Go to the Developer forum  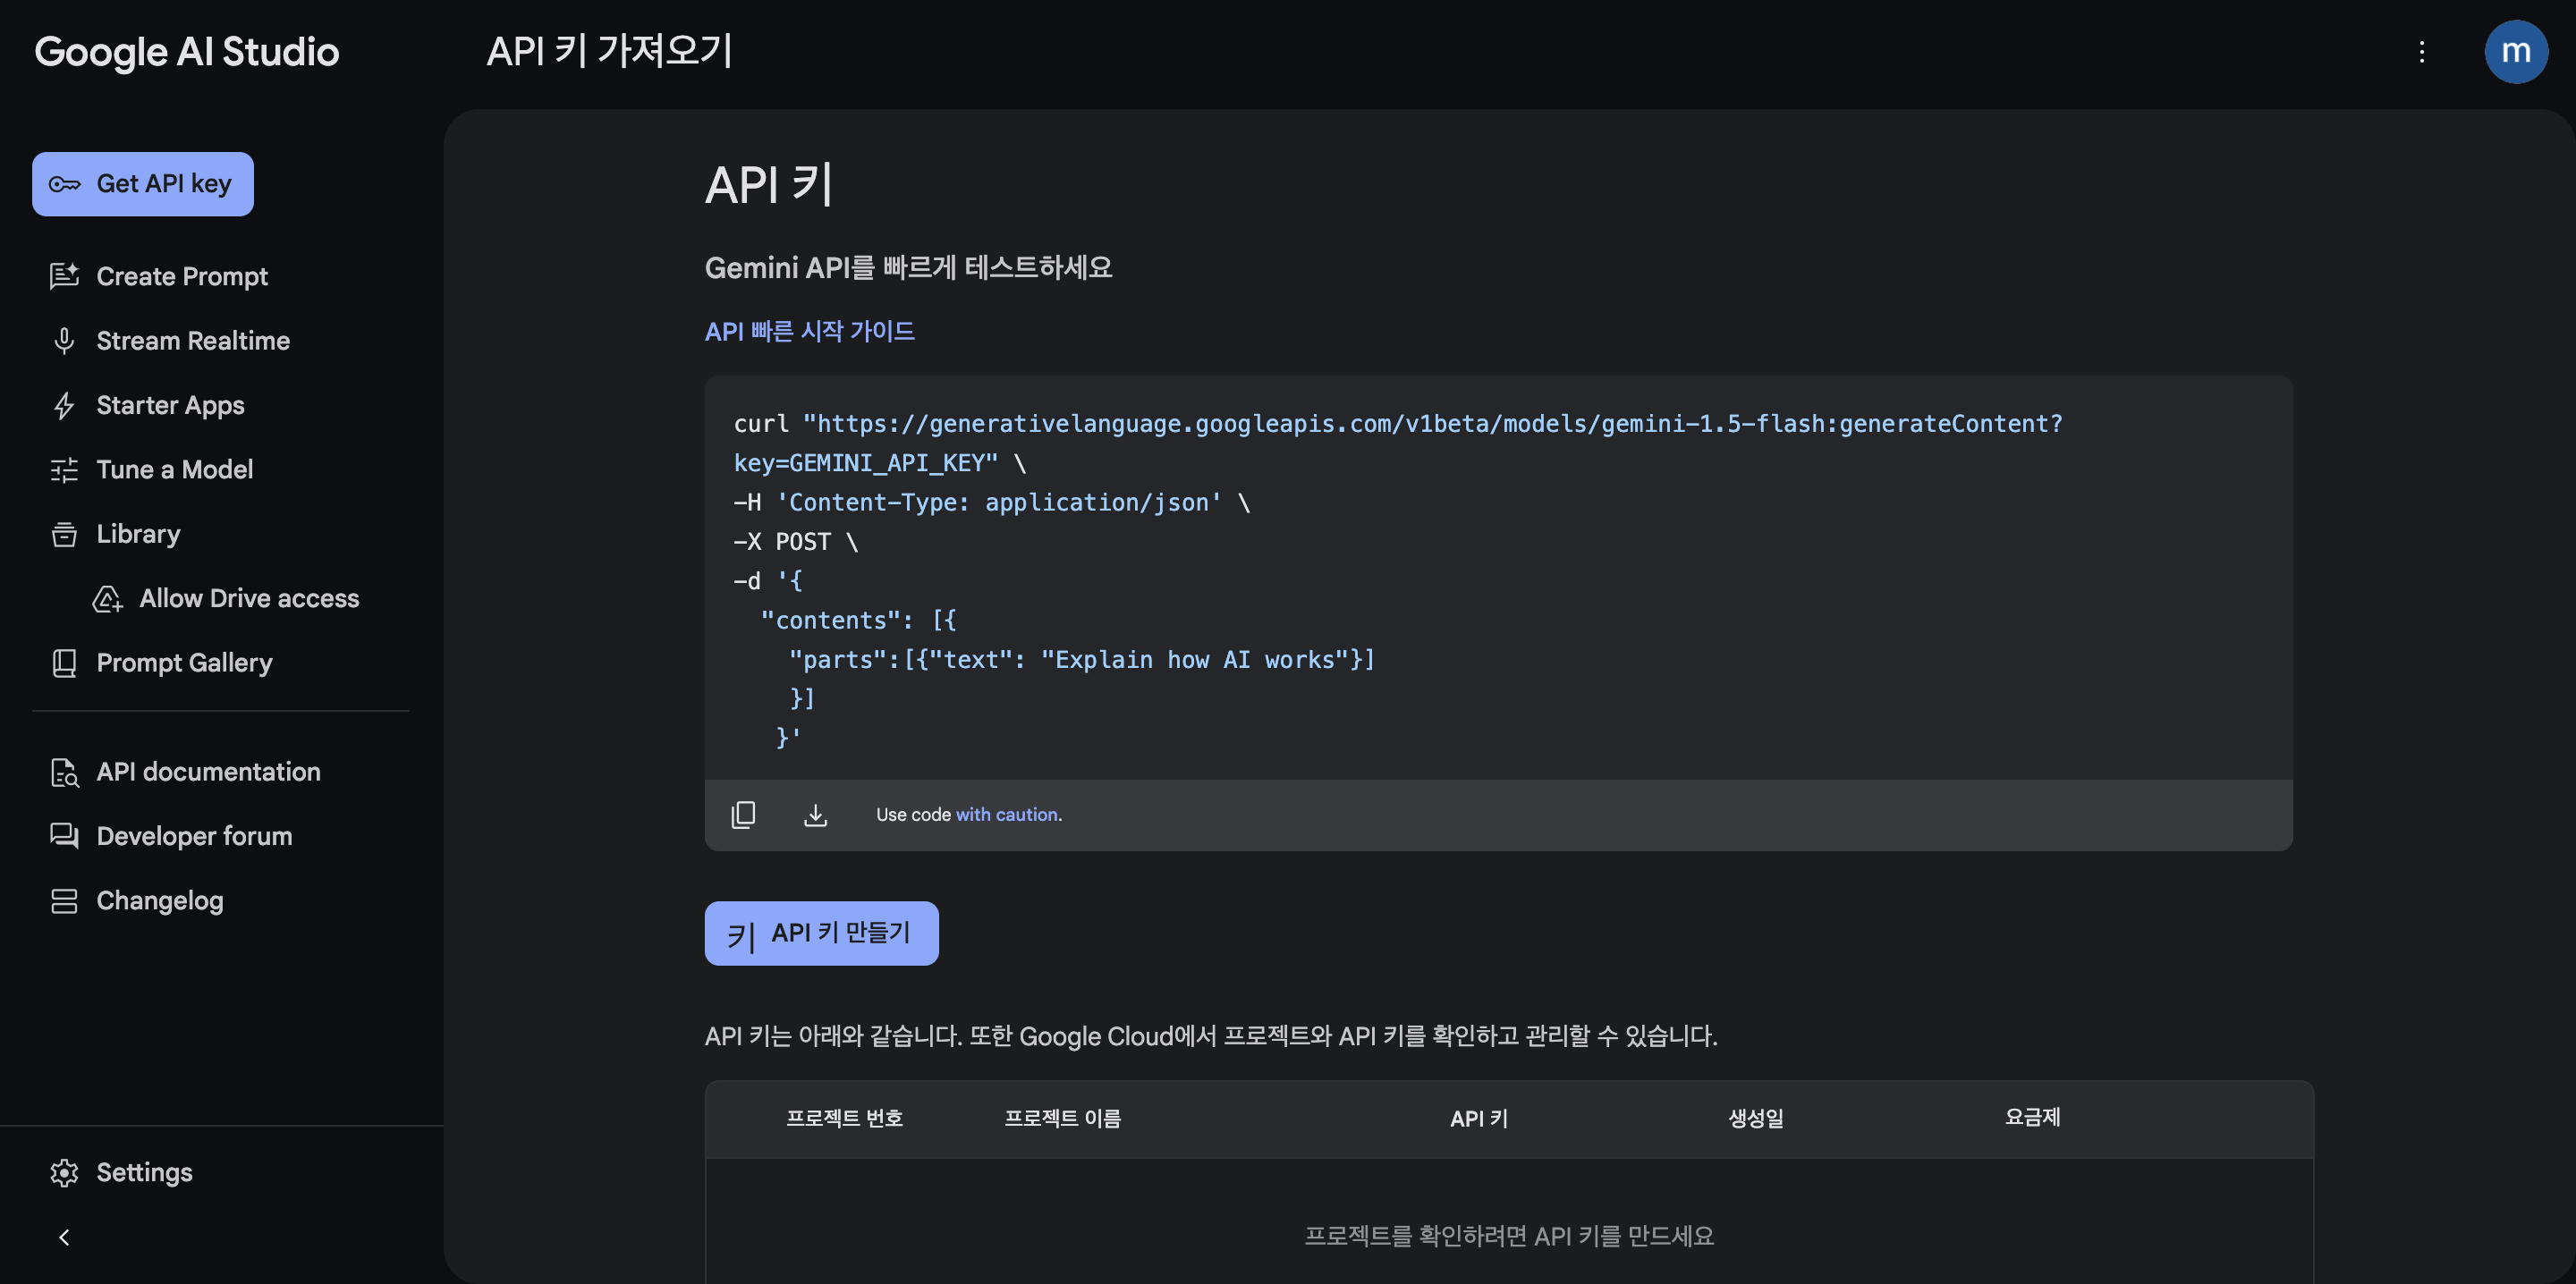194,836
